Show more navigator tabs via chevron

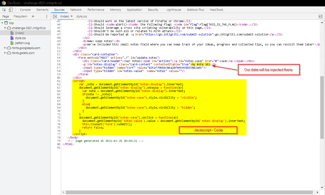coord(33,16)
